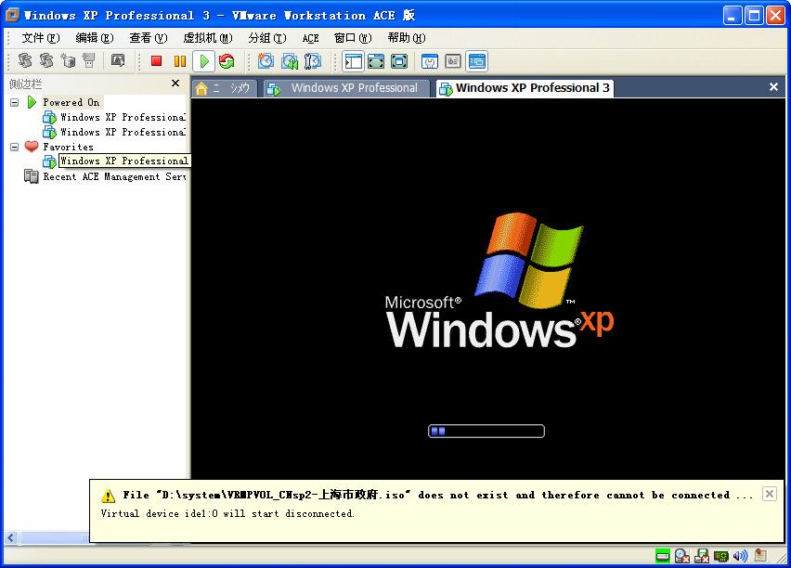Screen dimensions: 791x568
Task: Toggle the sidebar view toolbar button
Action: click(x=353, y=61)
